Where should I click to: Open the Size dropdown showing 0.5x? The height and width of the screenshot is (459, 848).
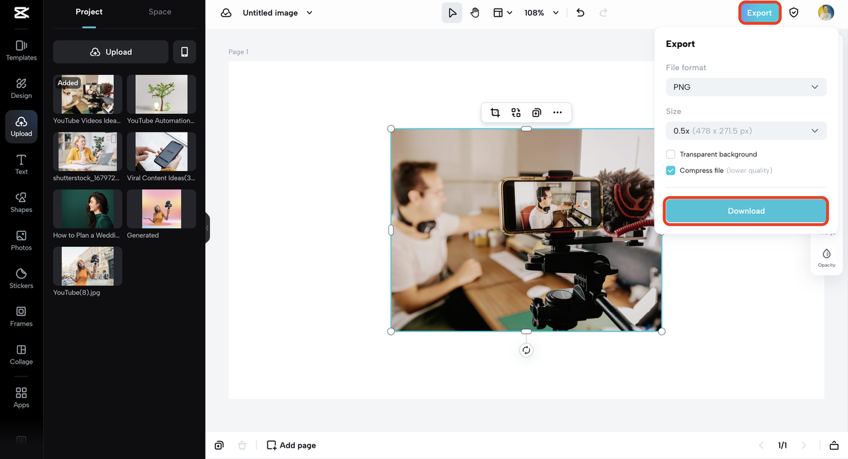746,130
